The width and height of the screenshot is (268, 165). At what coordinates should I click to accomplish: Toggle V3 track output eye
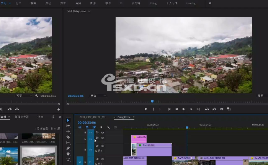103,138
